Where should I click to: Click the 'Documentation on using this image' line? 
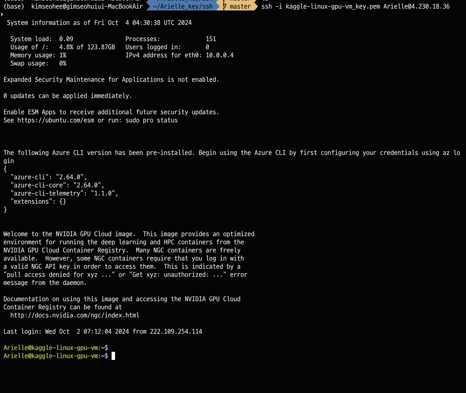pyautogui.click(x=122, y=299)
